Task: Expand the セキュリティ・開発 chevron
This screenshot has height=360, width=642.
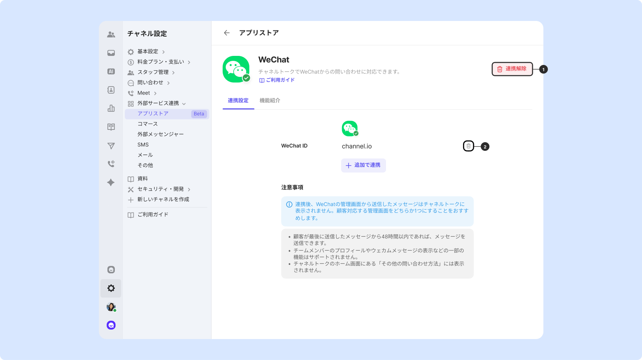Action: pos(189,189)
